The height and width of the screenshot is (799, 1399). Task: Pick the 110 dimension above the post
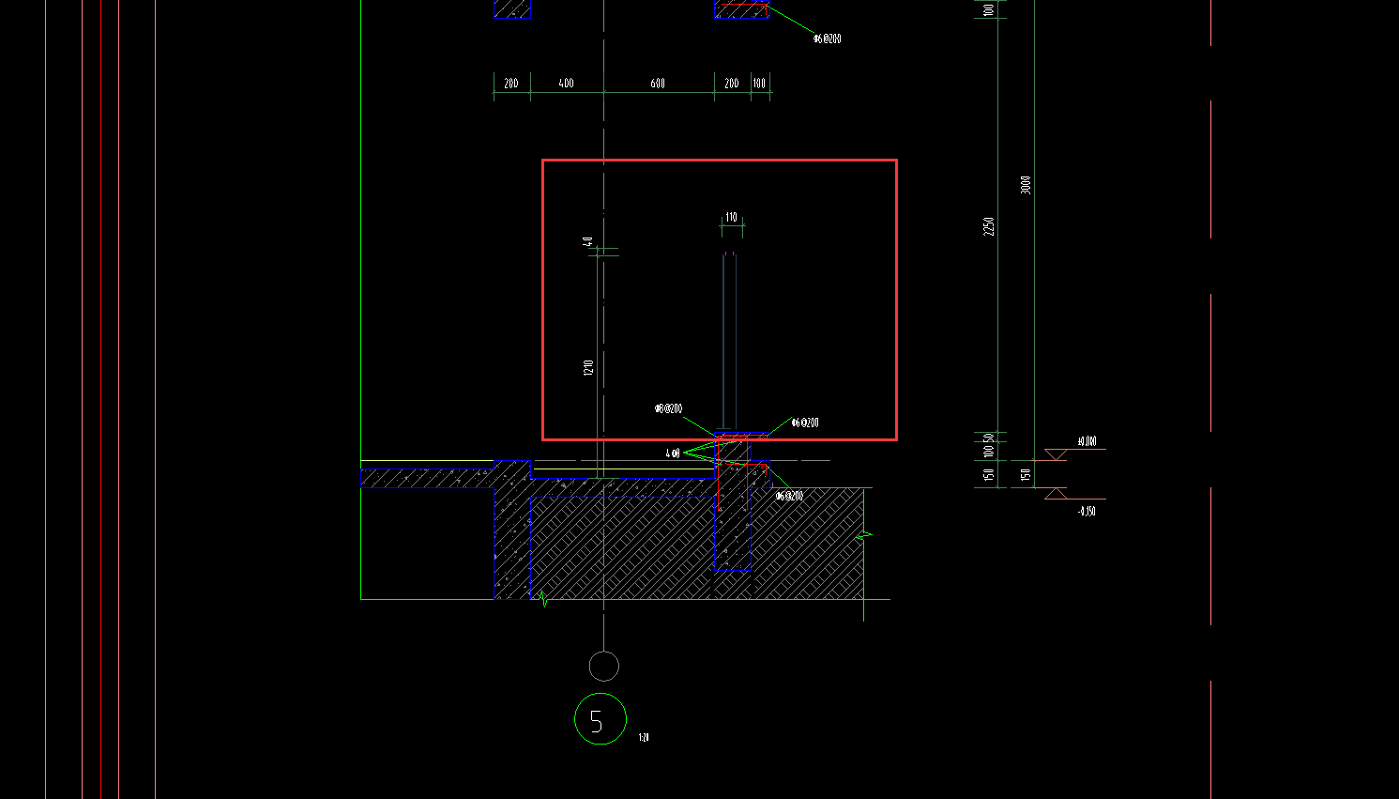[732, 217]
